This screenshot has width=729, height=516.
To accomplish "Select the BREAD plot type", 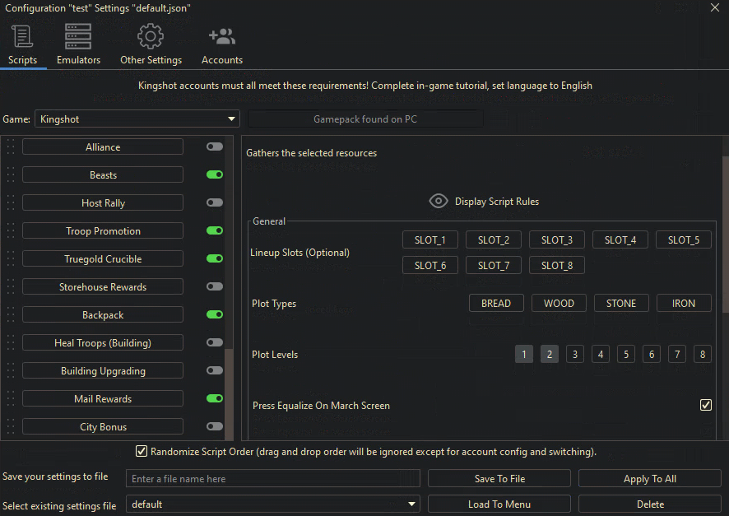I will coord(496,304).
